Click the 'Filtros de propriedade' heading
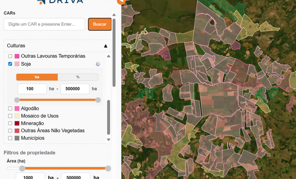The height and width of the screenshot is (179, 296). (x=29, y=153)
